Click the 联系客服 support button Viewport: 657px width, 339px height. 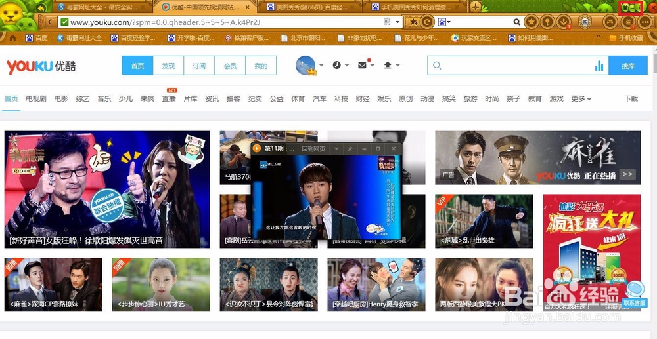(x=635, y=303)
